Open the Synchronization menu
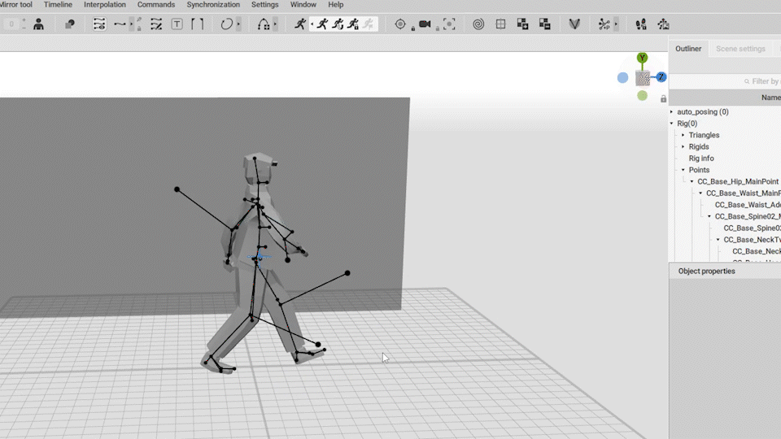Screen dimensions: 781x439 [x=213, y=5]
